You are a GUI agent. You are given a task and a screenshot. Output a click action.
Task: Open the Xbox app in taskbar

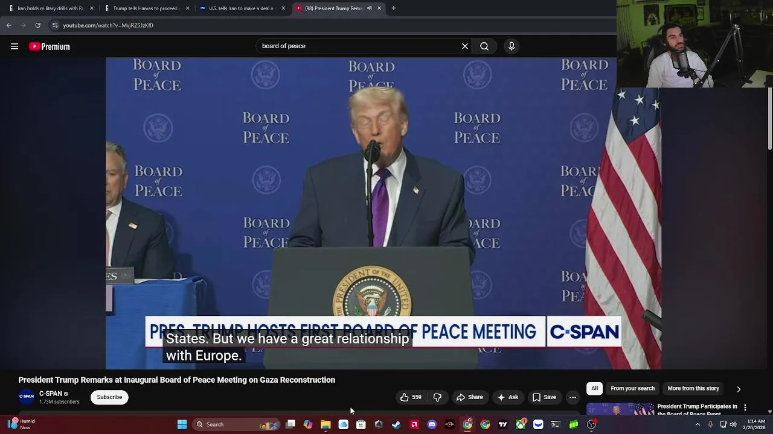point(521,424)
